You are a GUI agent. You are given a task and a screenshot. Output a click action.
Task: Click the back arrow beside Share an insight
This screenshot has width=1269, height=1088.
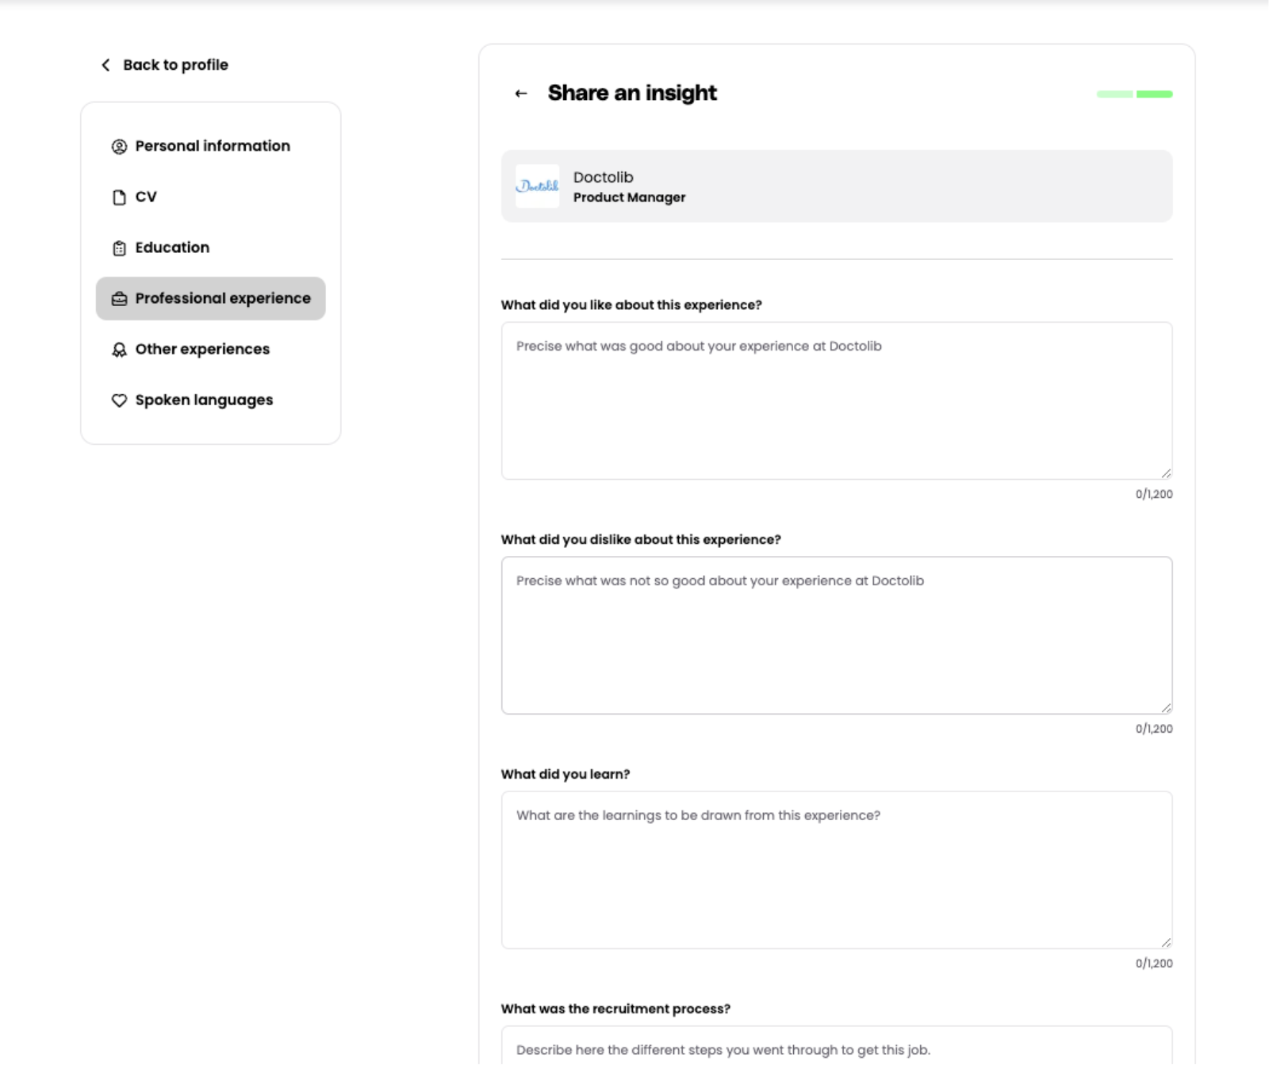pos(521,94)
